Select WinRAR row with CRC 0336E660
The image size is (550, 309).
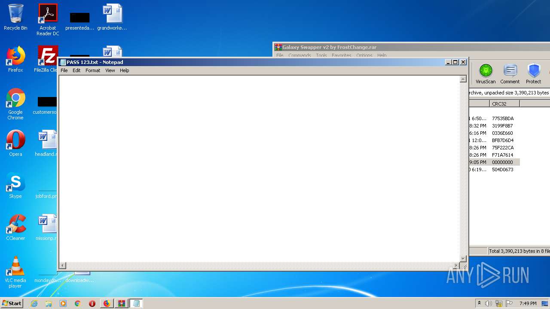tap(494, 133)
